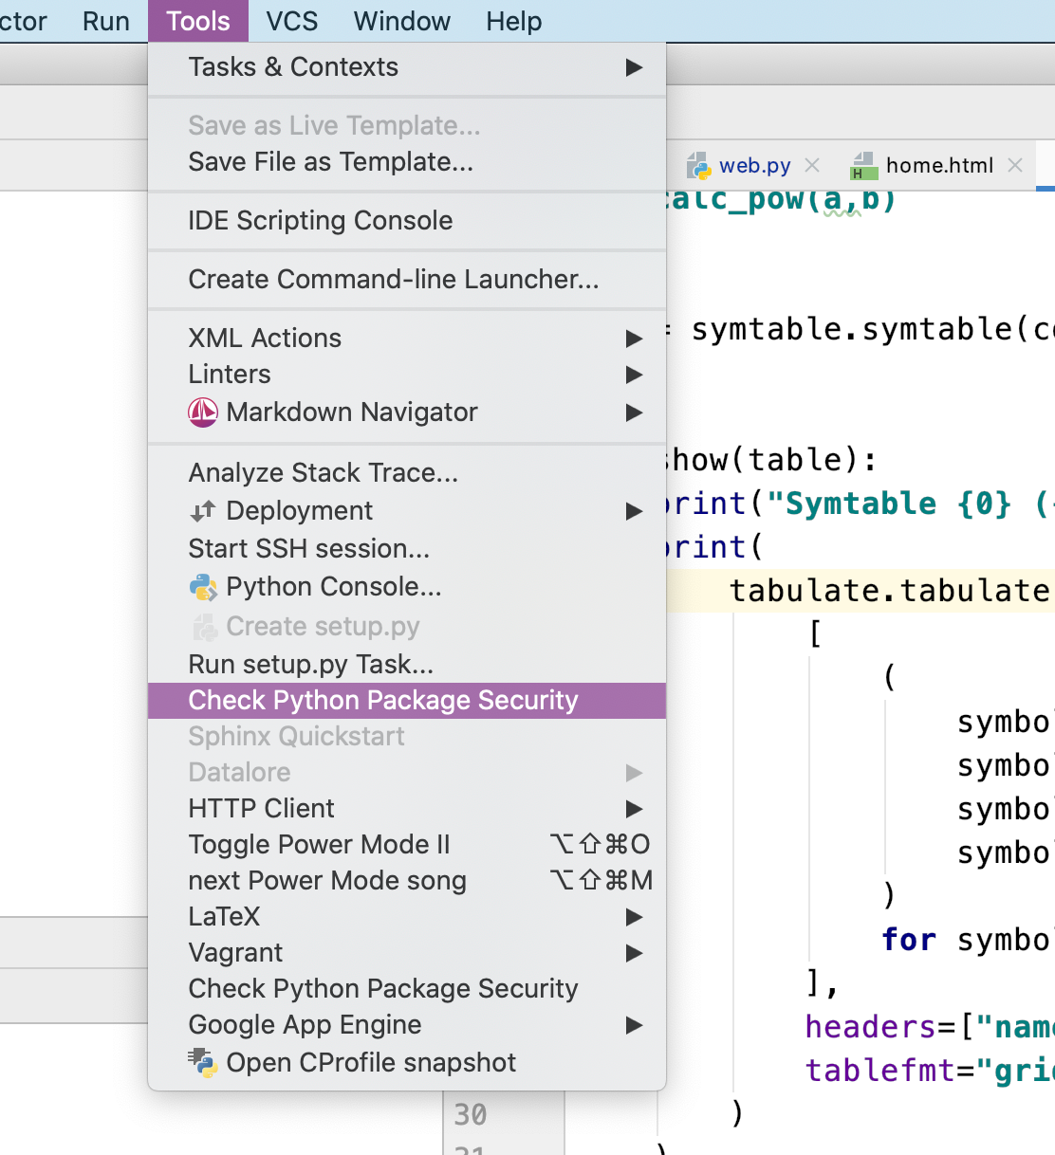1055x1155 pixels.
Task: Click the Google App Engine submenu arrow
Action: tap(634, 1025)
